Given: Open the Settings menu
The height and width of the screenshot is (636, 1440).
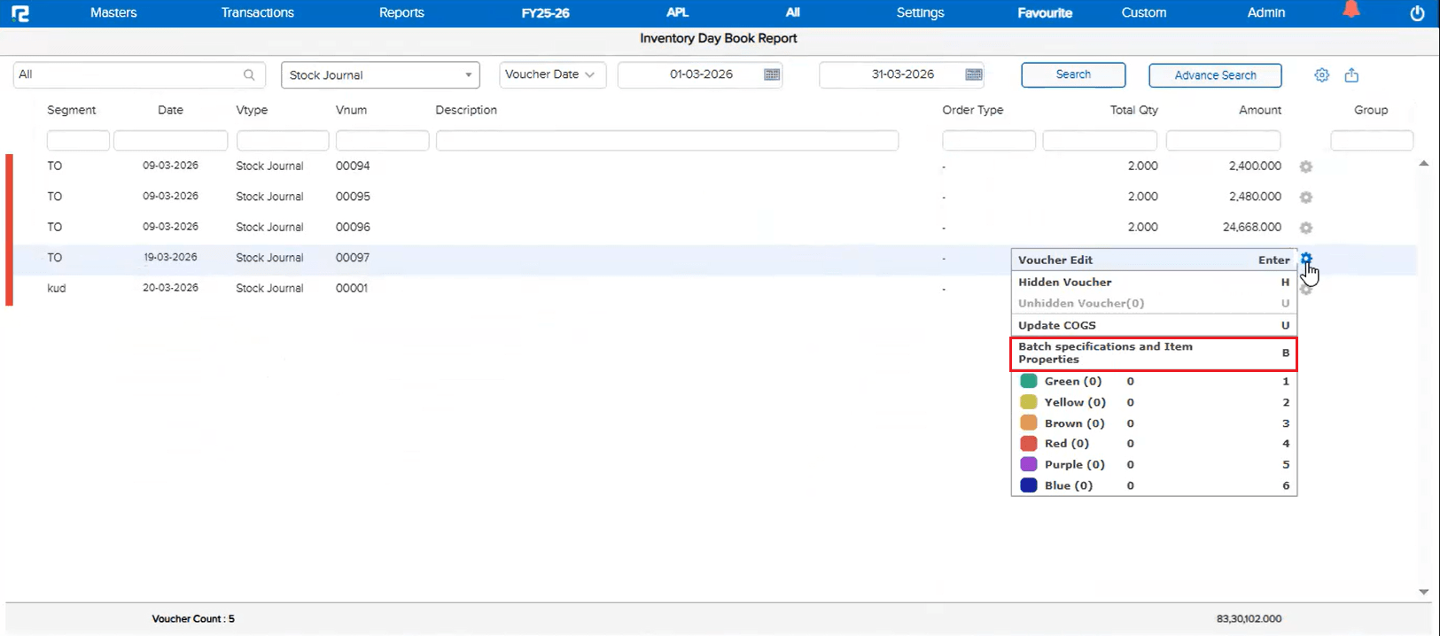Looking at the screenshot, I should pyautogui.click(x=920, y=12).
